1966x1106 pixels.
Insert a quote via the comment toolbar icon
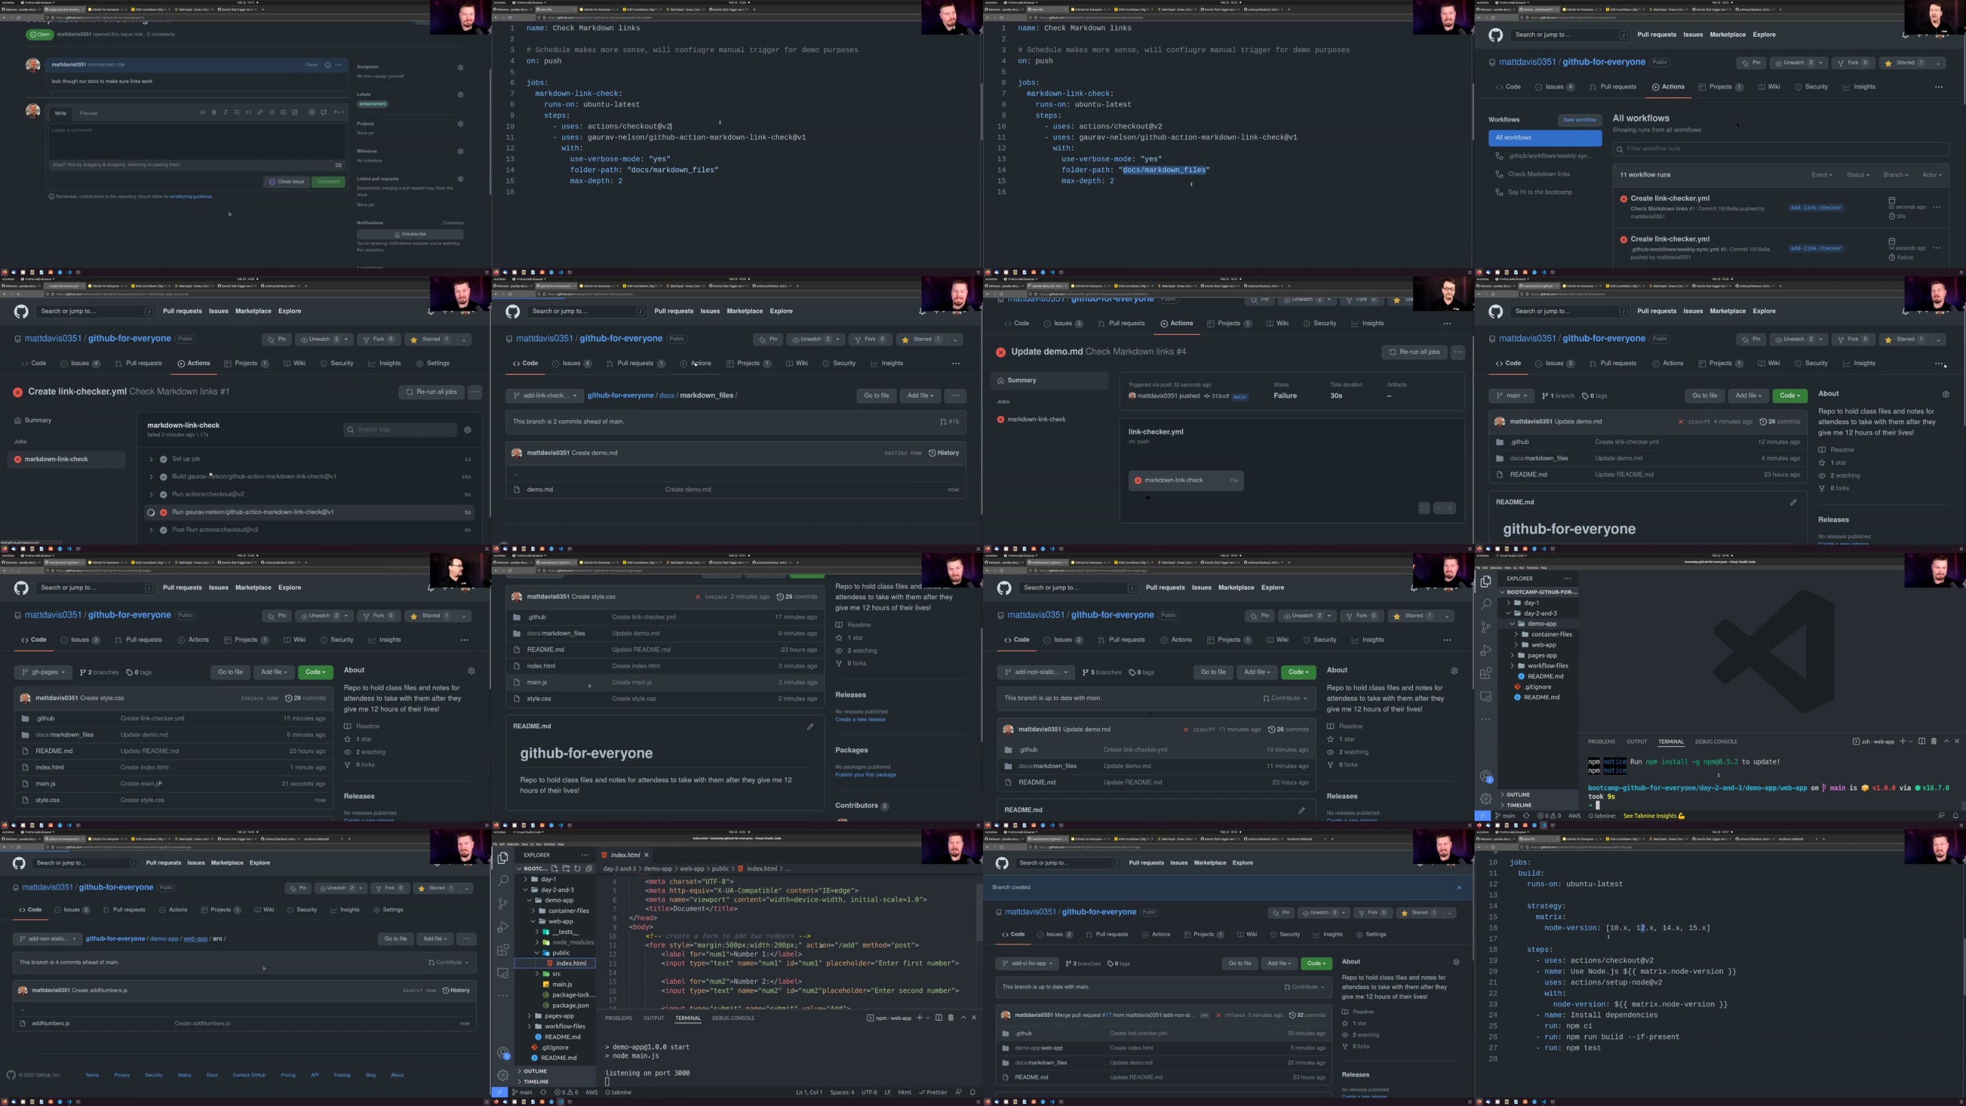tap(237, 112)
